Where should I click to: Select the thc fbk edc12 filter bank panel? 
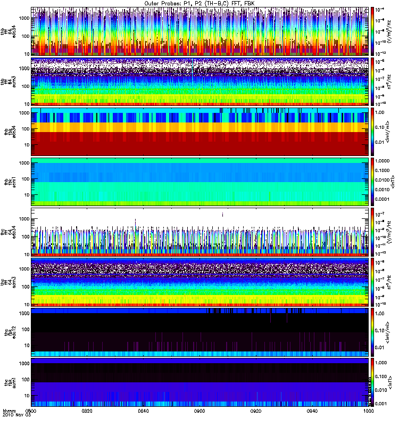(x=200, y=332)
